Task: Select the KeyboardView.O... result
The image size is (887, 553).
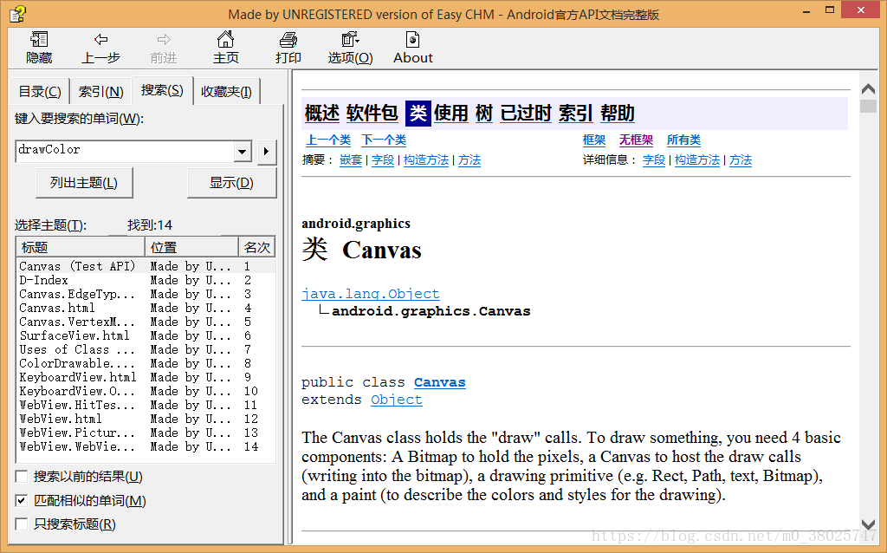Action: 146,391
